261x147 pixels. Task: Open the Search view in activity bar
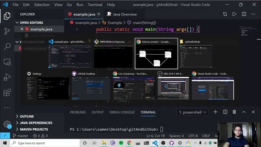pos(7,46)
